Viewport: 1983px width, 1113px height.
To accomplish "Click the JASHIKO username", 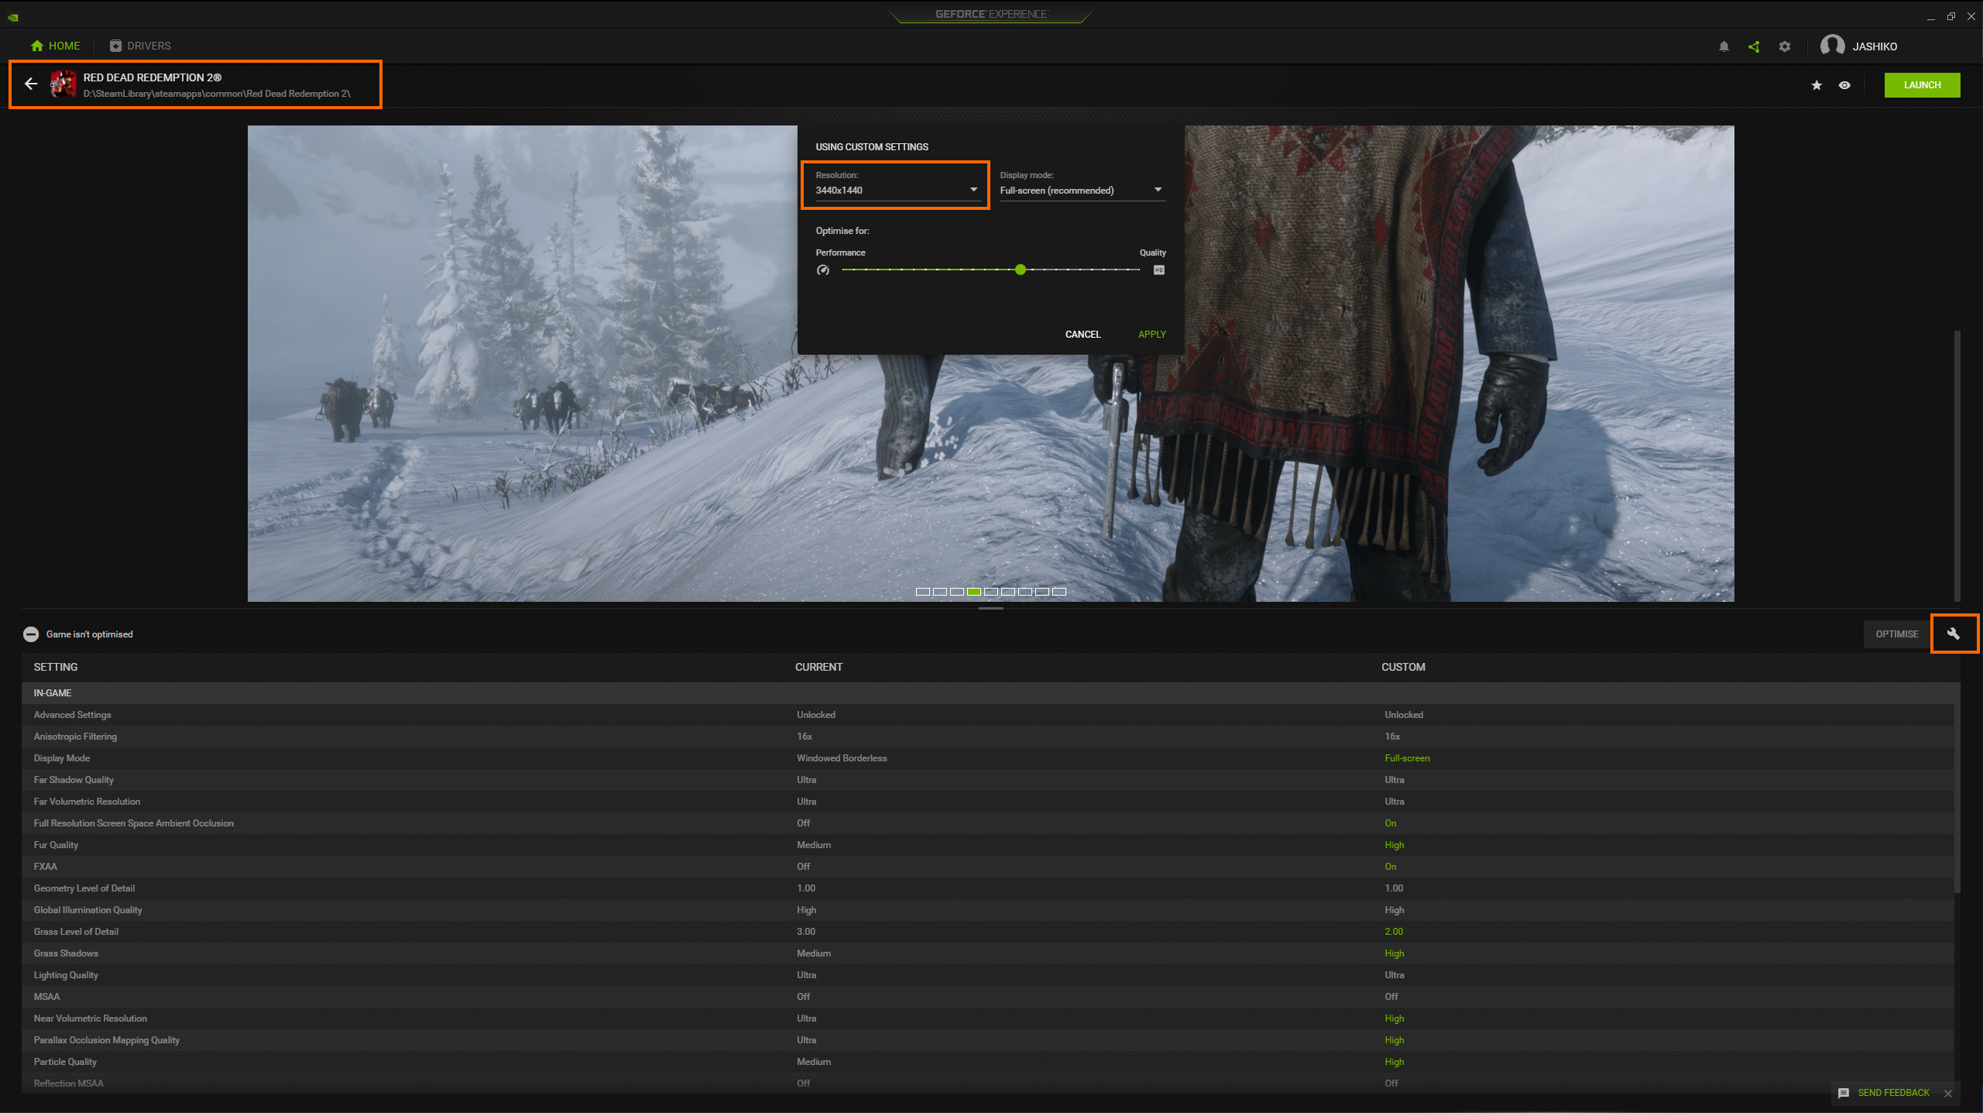I will pos(1875,46).
